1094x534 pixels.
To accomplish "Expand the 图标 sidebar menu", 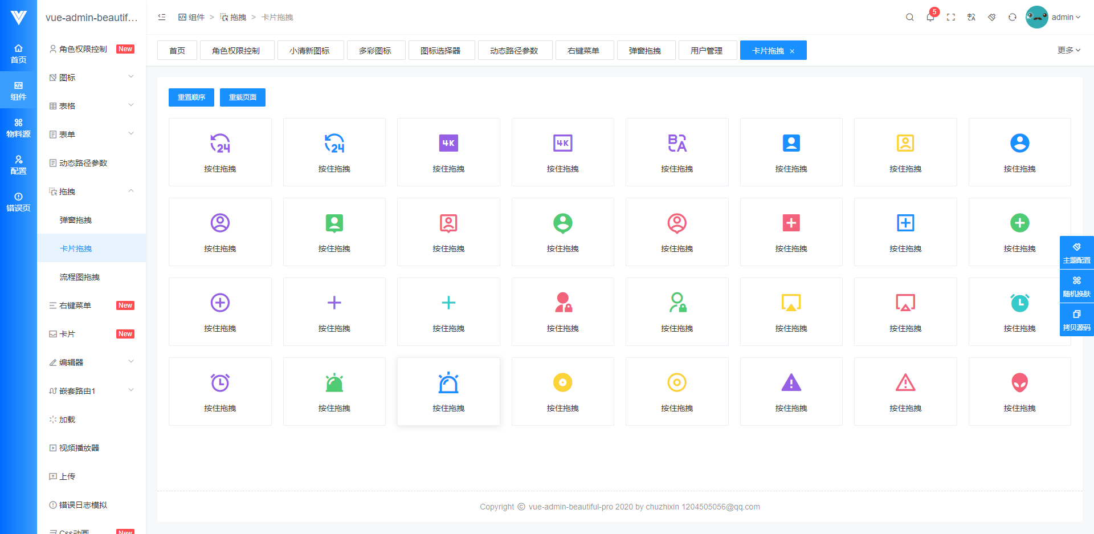I will pos(92,78).
